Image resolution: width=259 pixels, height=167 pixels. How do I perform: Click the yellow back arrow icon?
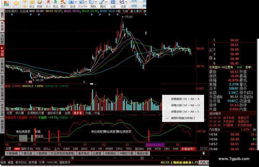16,3
